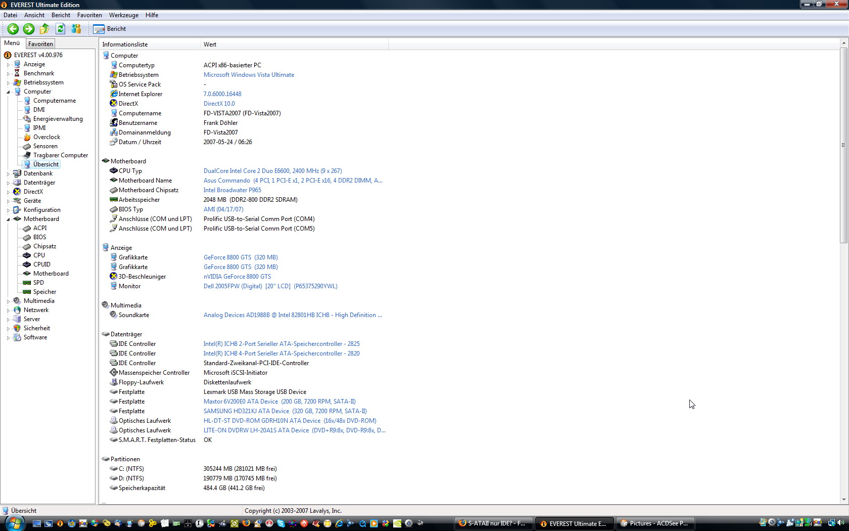Screen dimensions: 849x531
Task: Click the Soundkarte row icon
Action: coord(114,315)
